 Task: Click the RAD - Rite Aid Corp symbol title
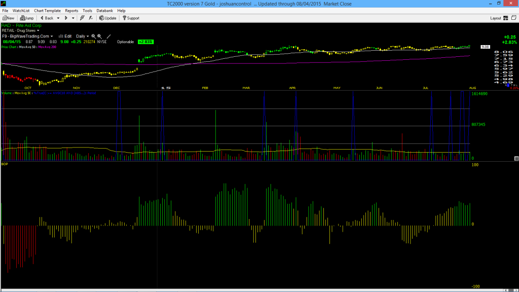point(21,25)
